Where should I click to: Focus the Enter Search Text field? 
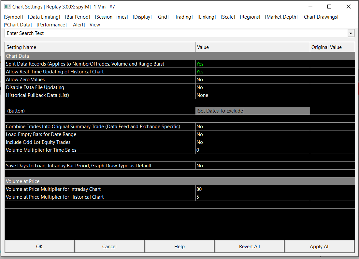(x=176, y=34)
